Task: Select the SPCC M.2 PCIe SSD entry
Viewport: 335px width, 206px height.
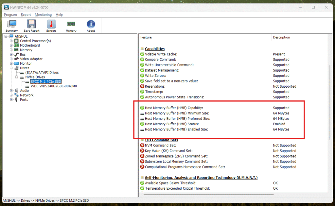Action: click(x=46, y=82)
